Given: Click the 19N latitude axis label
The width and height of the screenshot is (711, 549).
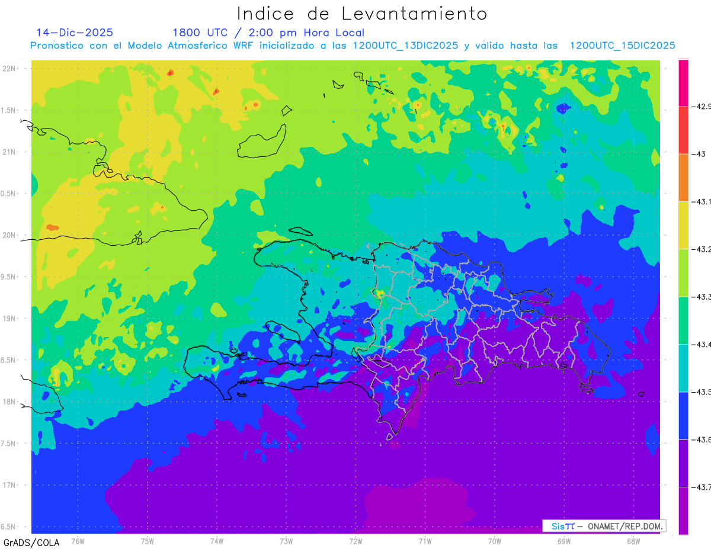Looking at the screenshot, I should tap(9, 318).
